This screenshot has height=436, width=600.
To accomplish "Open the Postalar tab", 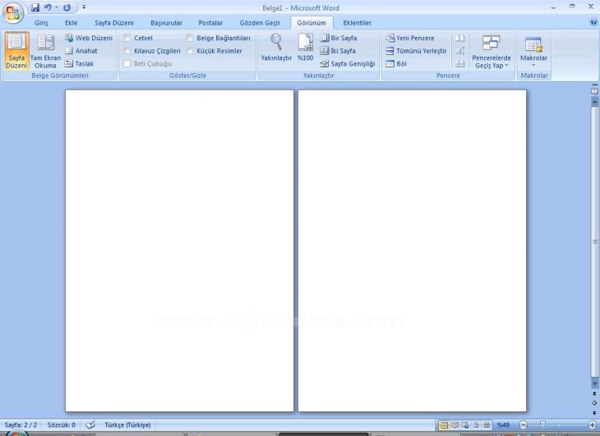I will 210,23.
